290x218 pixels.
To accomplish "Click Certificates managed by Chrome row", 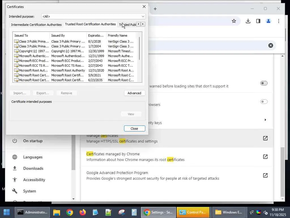I will [177, 157].
